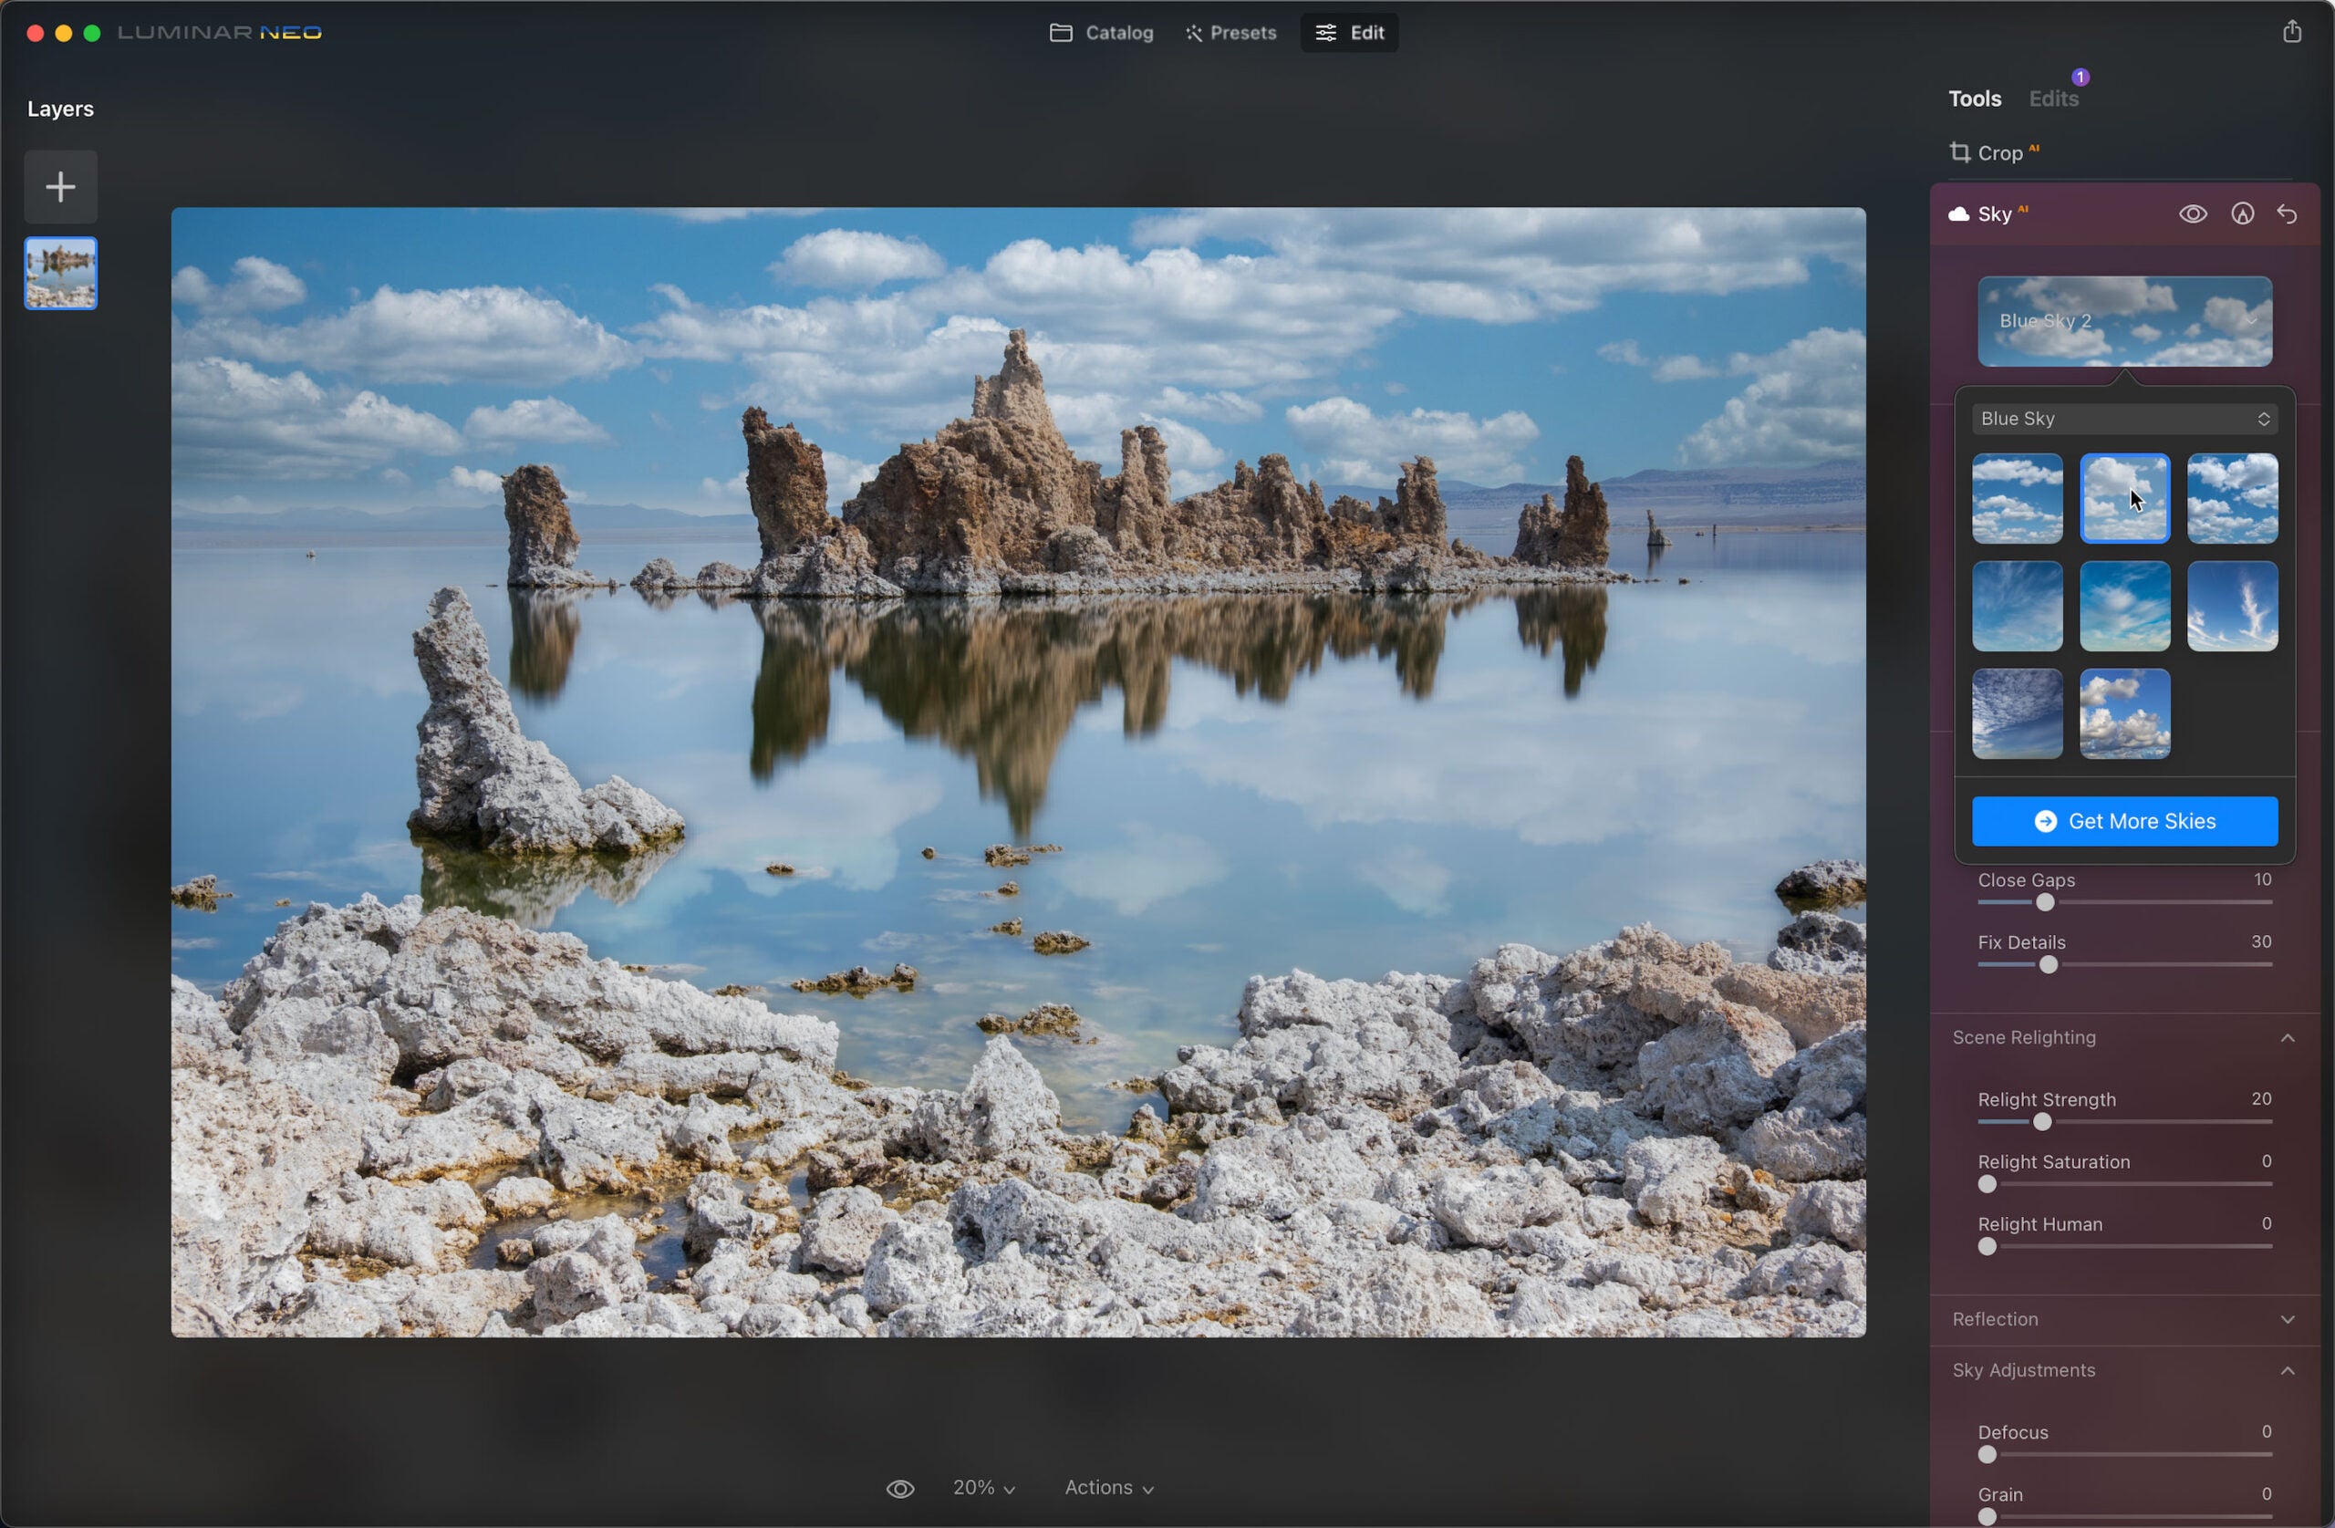The image size is (2335, 1528).
Task: Click the Relight Strength slider handle
Action: coord(2041,1122)
